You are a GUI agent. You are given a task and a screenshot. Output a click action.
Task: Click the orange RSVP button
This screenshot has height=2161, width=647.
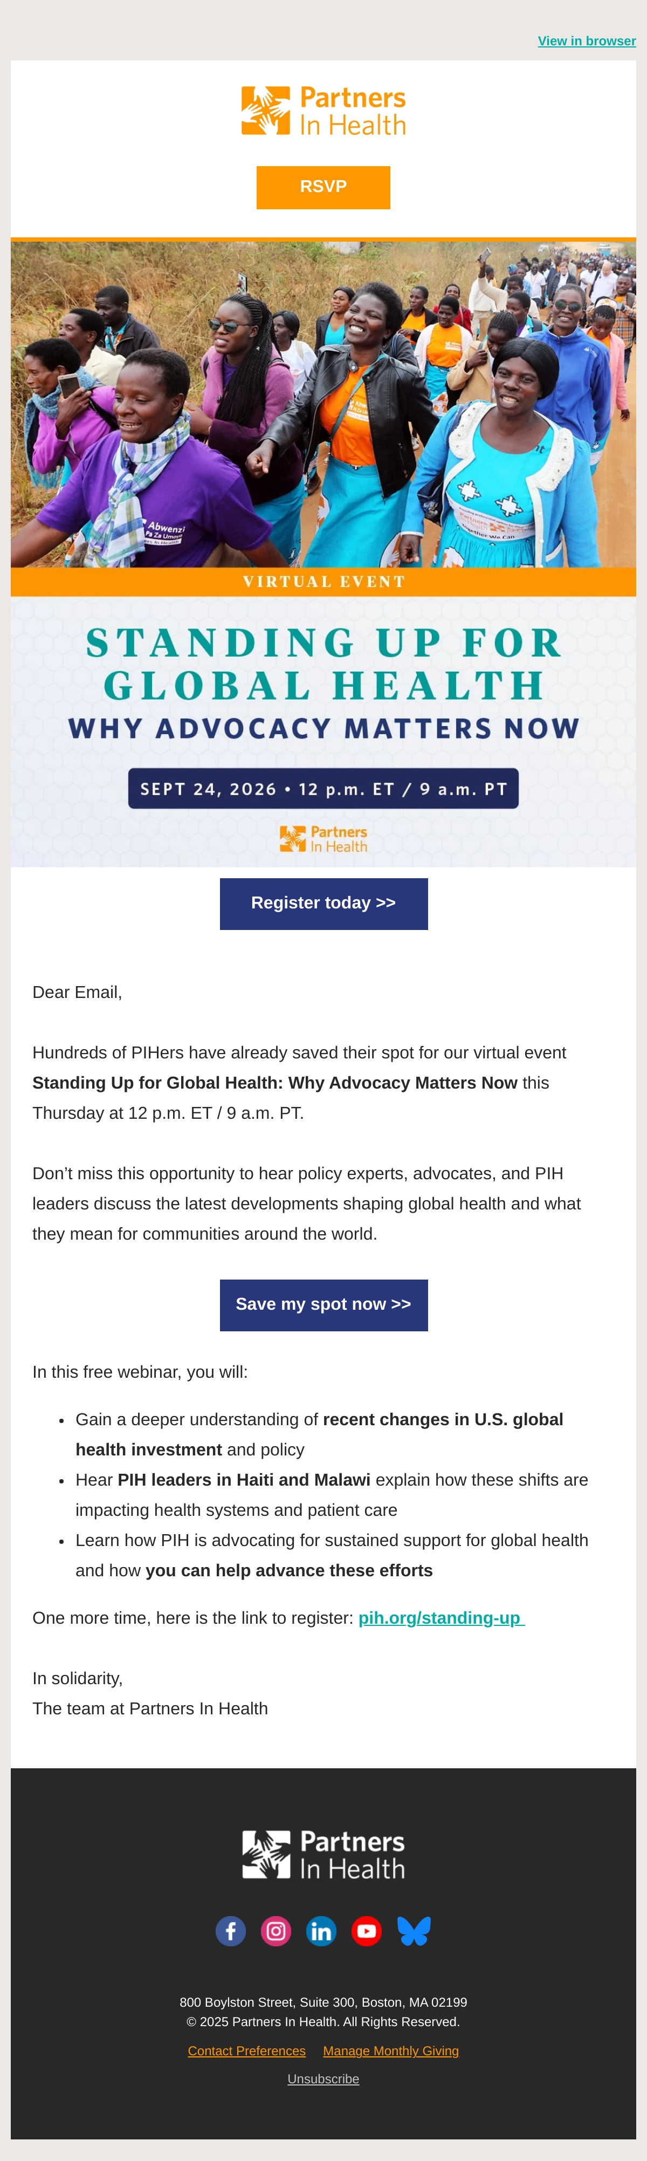(323, 187)
